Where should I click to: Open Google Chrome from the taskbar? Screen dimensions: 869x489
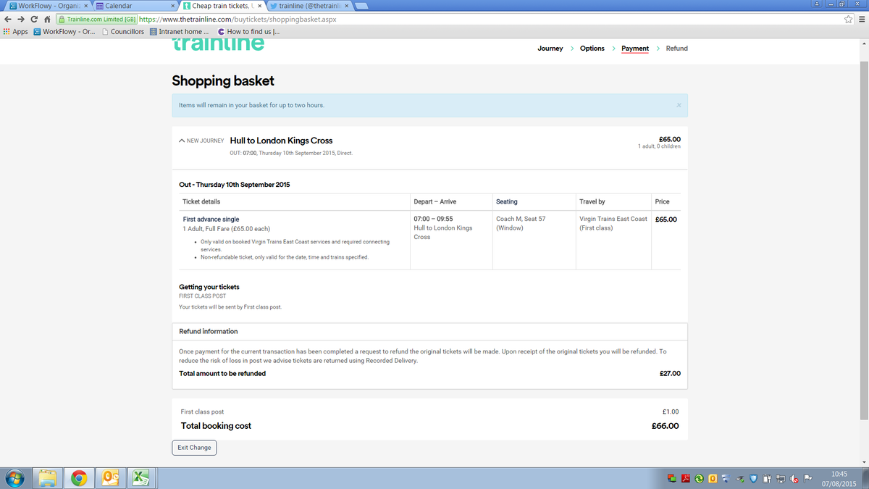[79, 478]
